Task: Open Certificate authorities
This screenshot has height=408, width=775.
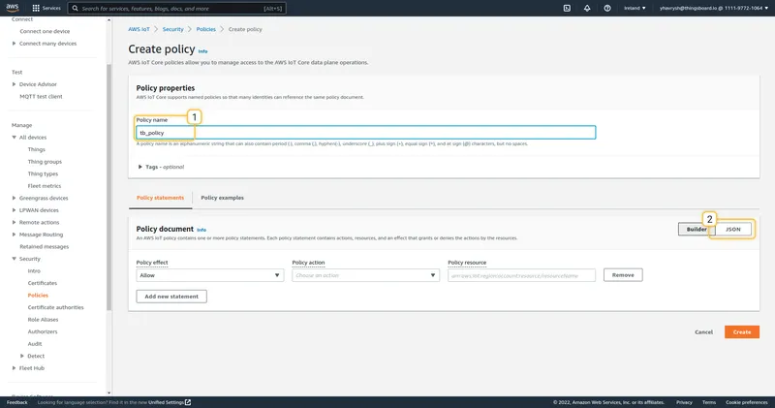Action: tap(56, 307)
